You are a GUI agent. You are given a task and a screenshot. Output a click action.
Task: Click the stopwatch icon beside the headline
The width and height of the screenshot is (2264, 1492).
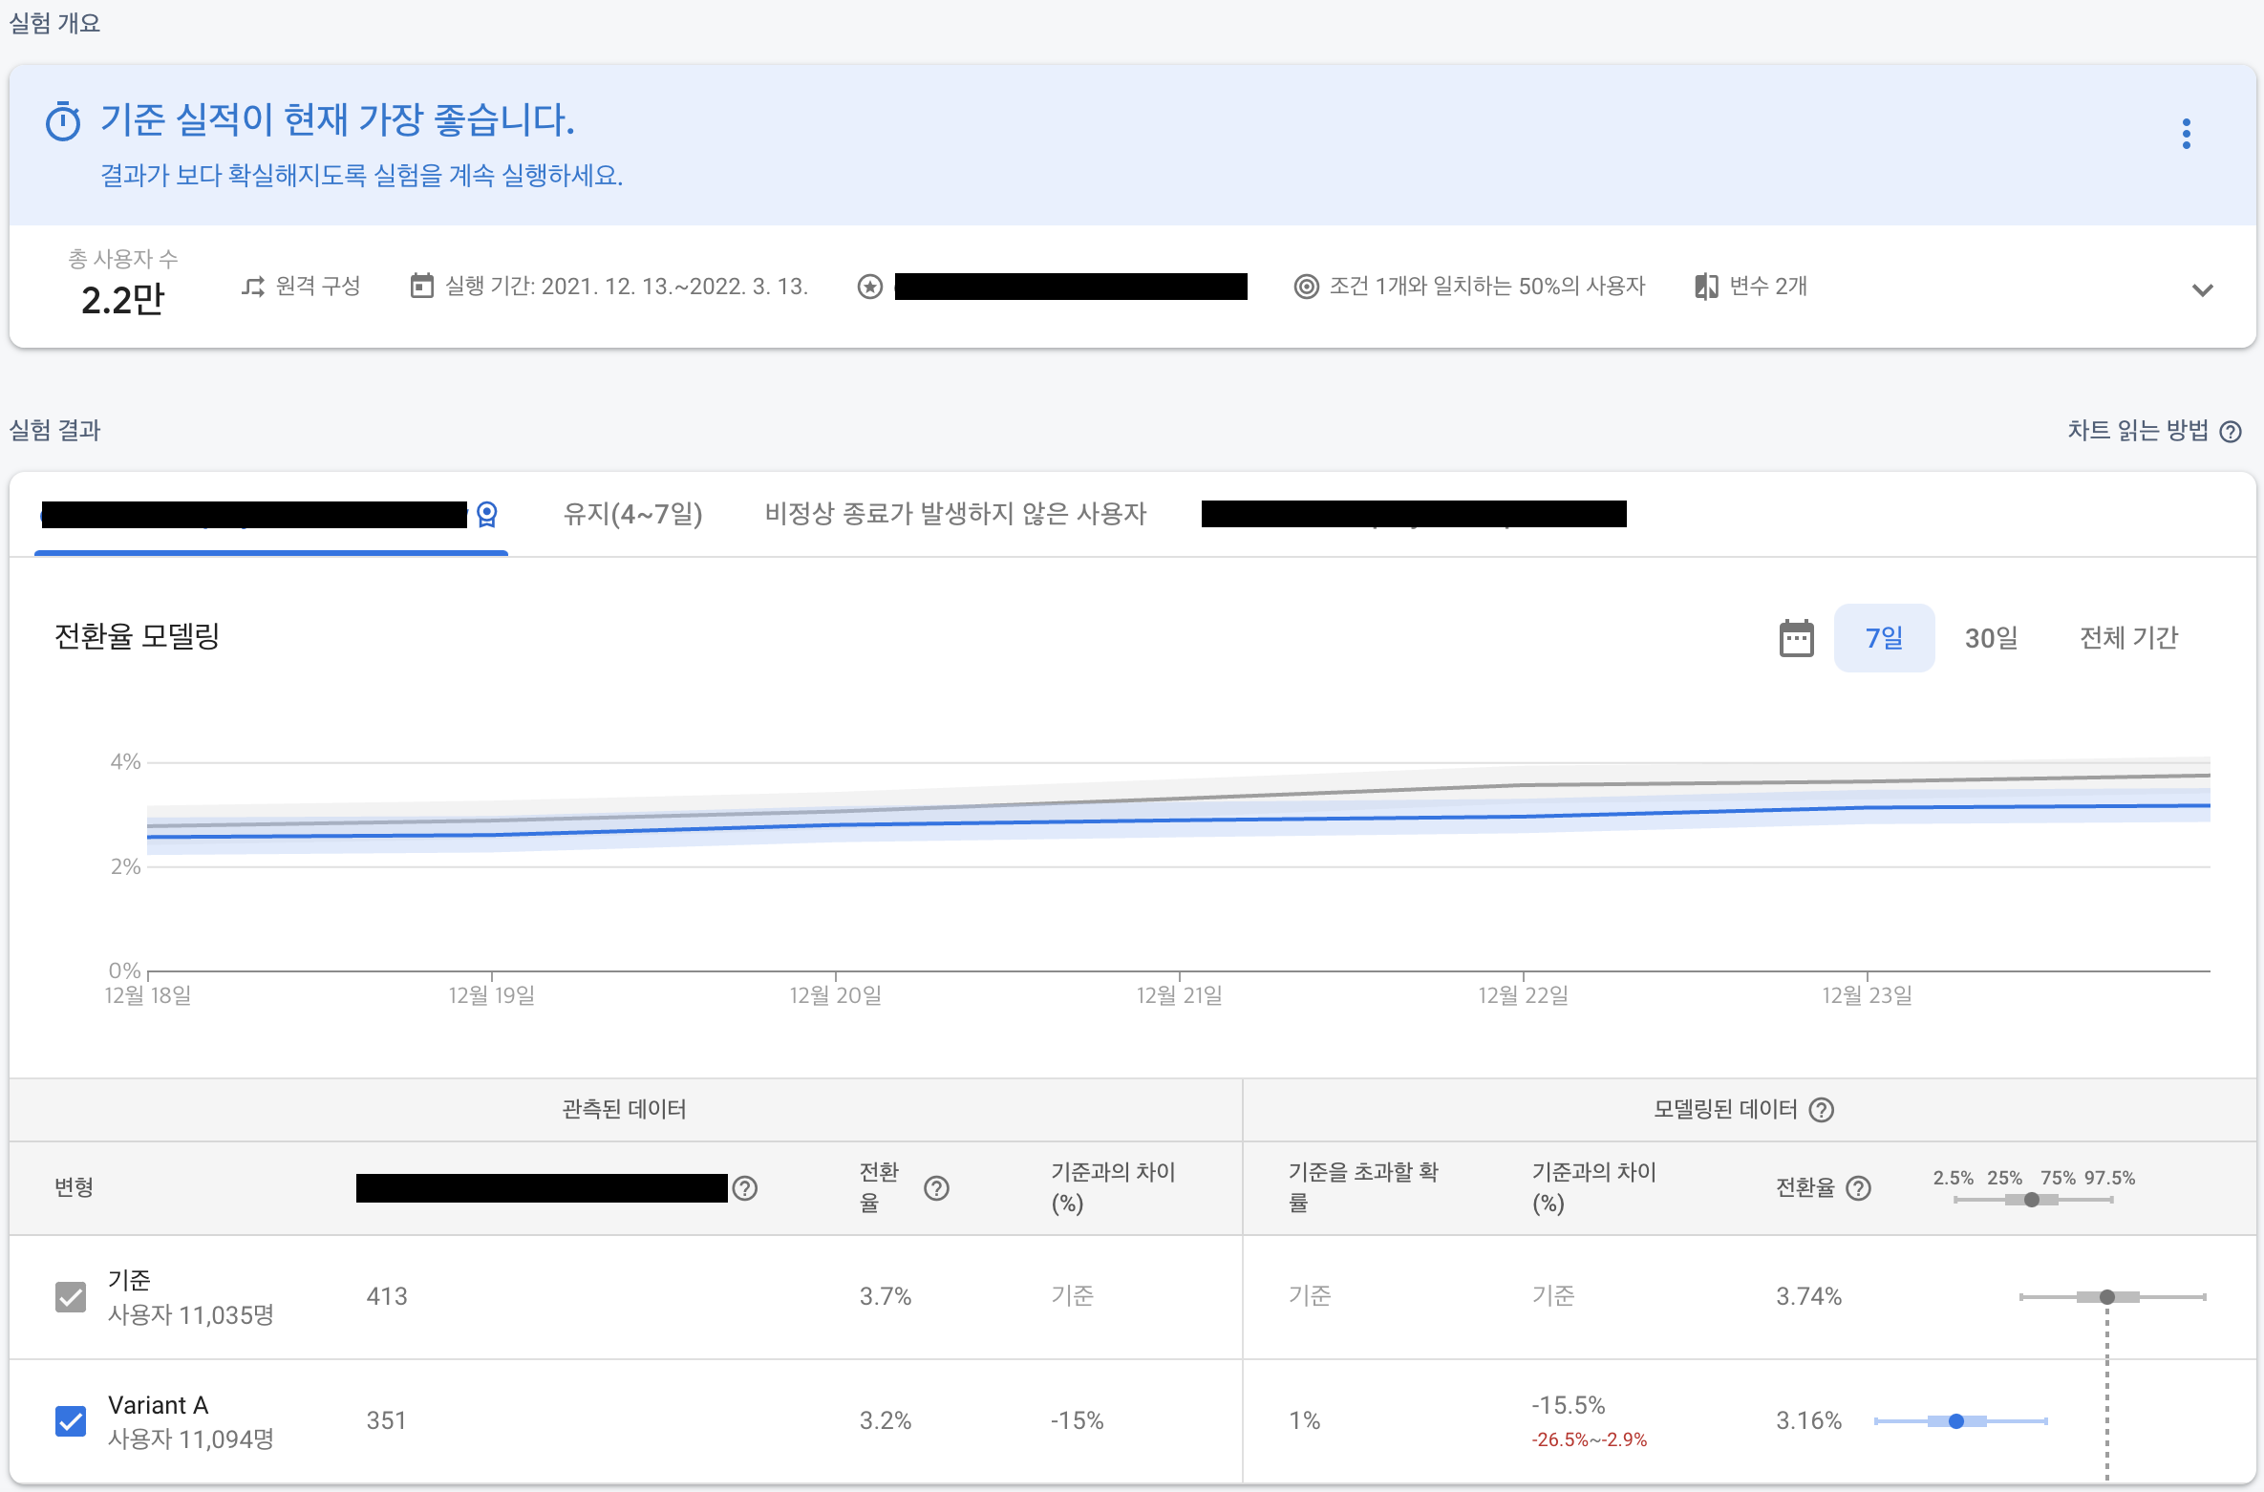pos(63,122)
